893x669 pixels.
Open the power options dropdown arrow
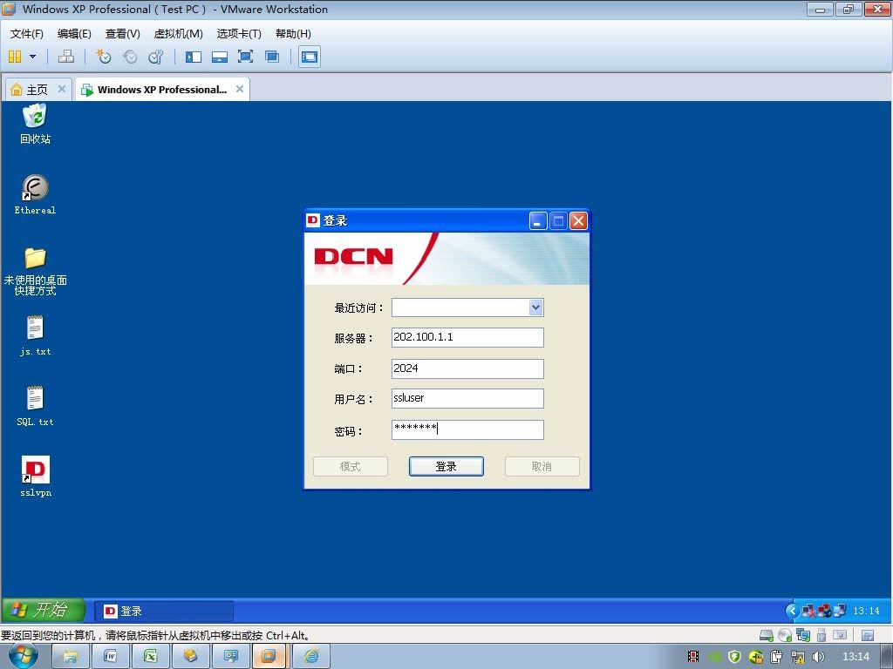point(32,57)
